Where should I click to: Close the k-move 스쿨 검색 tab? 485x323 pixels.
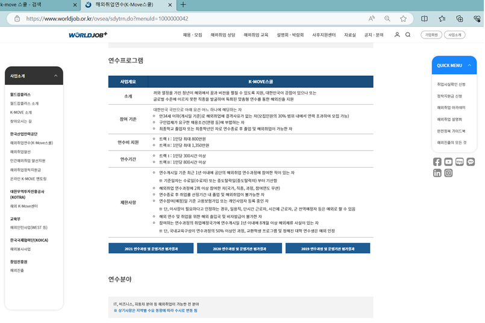pyautogui.click(x=75, y=5)
